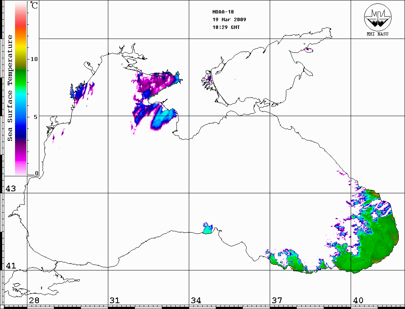Click longitude label '34'
405x309 pixels.
click(196, 300)
